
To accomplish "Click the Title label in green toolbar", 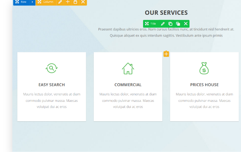I will click(153, 24).
